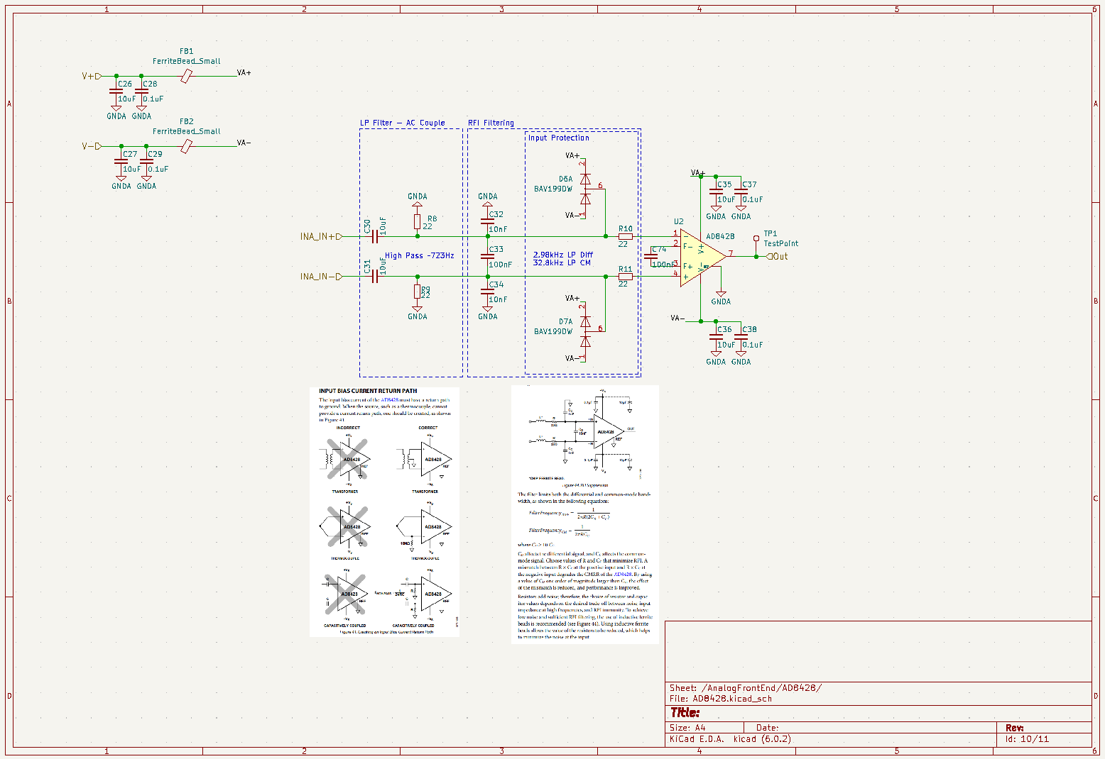This screenshot has width=1105, height=759.
Task: Open the Input Bias Current Return Path image
Action: coord(384,511)
